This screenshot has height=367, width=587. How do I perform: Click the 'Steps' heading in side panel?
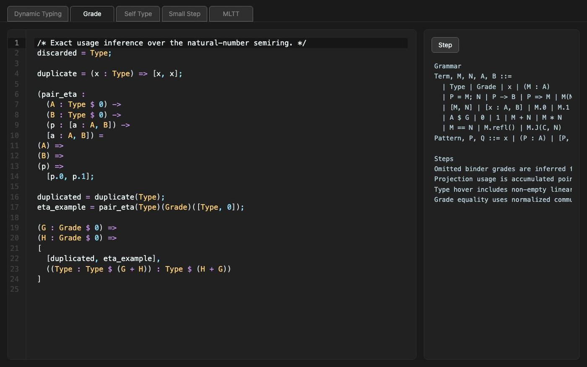[444, 159]
